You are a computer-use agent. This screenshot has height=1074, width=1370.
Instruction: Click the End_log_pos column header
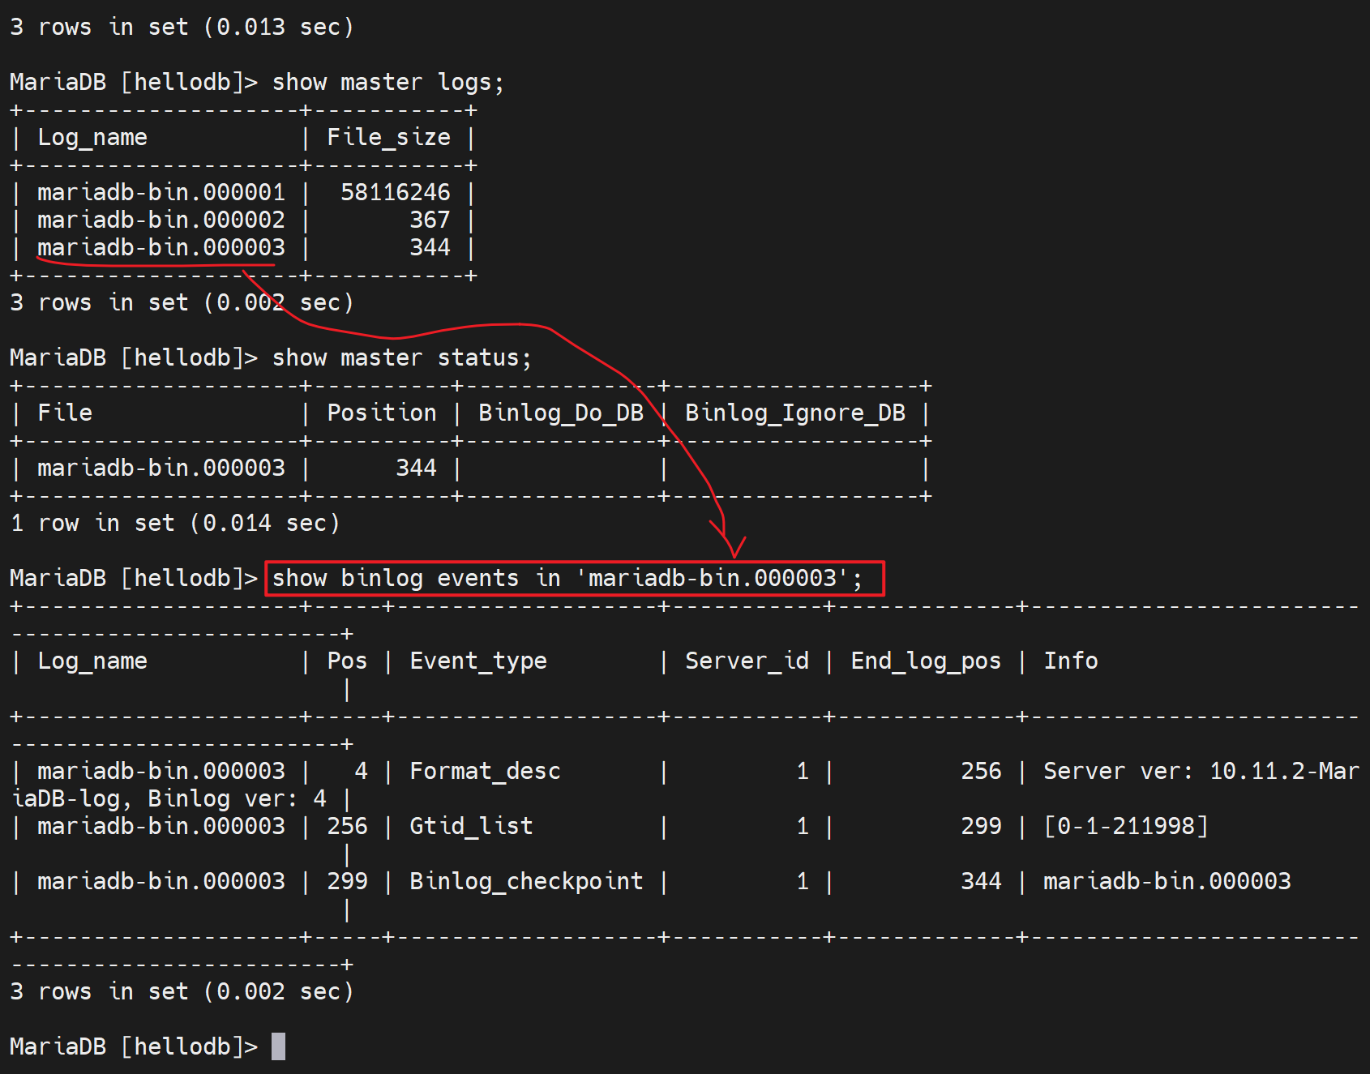[925, 661]
